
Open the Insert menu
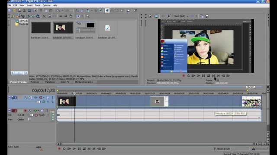pos(29,5)
